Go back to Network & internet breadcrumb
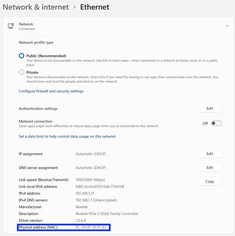Screen dimensions: 235x236 tap(36, 7)
